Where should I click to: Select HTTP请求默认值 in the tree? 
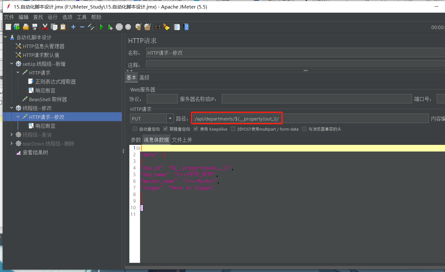coord(41,55)
